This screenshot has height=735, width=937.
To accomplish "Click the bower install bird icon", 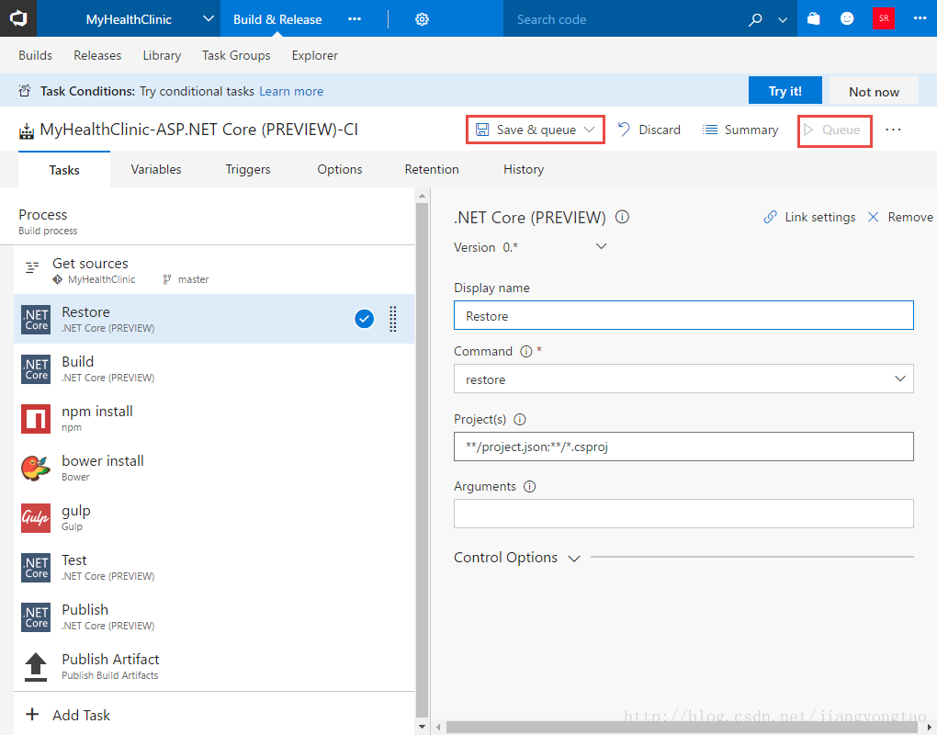I will 36,469.
